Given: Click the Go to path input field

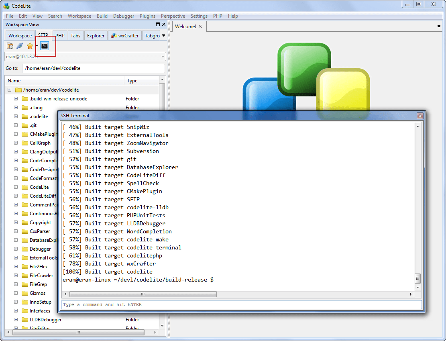Looking at the screenshot, I should (93, 68).
